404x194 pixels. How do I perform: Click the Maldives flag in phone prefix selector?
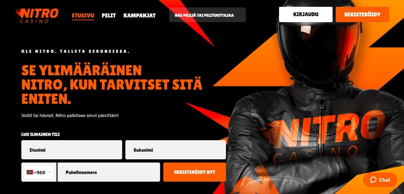30,172
